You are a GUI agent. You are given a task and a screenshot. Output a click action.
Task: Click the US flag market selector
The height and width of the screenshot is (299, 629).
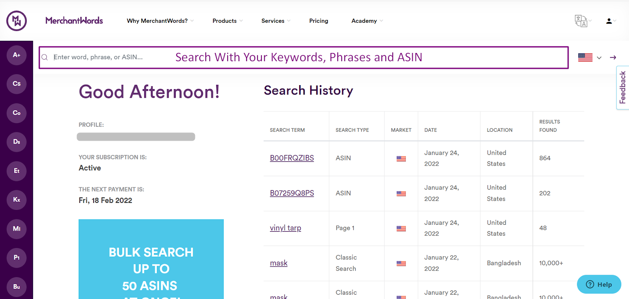coord(585,58)
